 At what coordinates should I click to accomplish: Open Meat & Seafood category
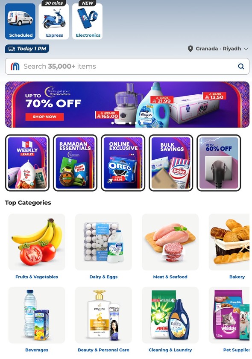pyautogui.click(x=170, y=247)
